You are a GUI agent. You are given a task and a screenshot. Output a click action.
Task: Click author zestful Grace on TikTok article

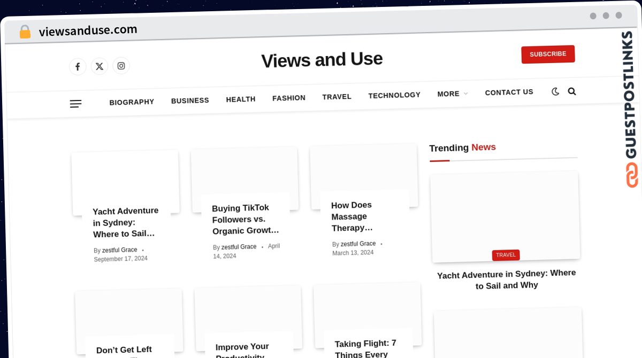[239, 247]
